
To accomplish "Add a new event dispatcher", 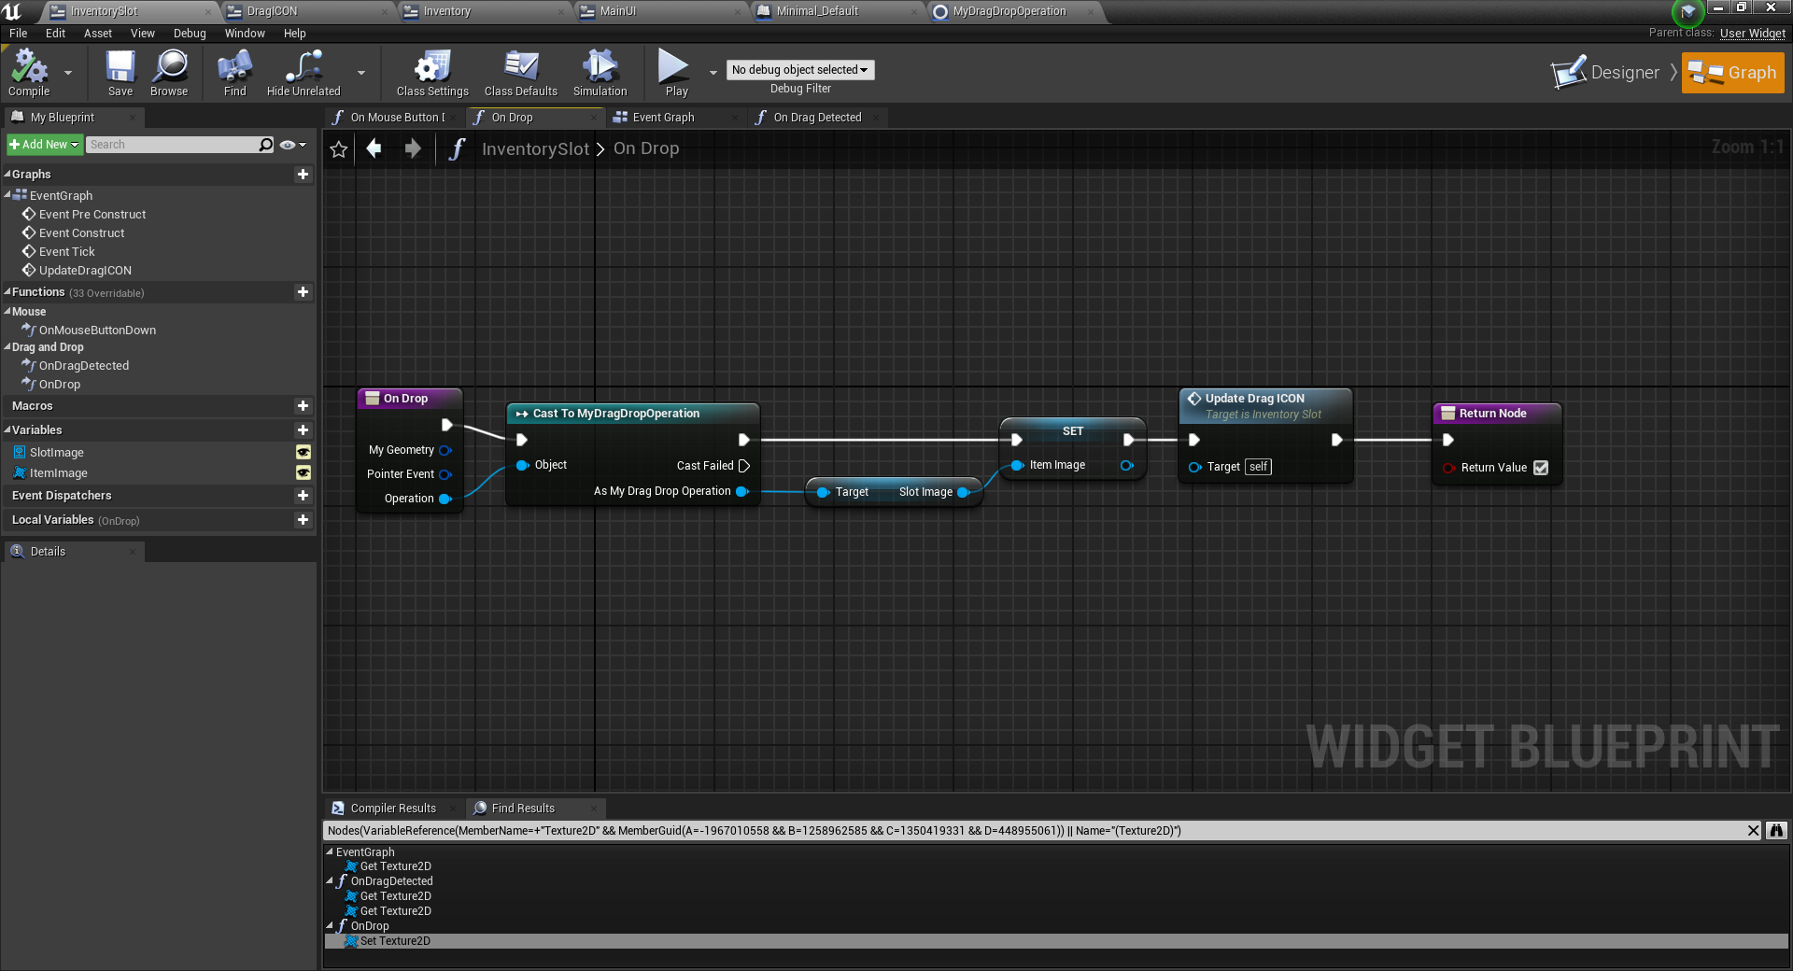I will pos(303,496).
